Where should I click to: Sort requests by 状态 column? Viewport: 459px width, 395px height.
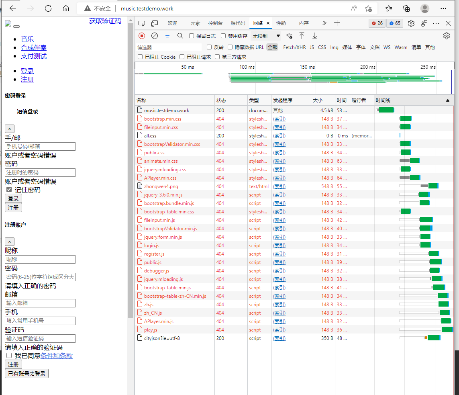[231, 100]
